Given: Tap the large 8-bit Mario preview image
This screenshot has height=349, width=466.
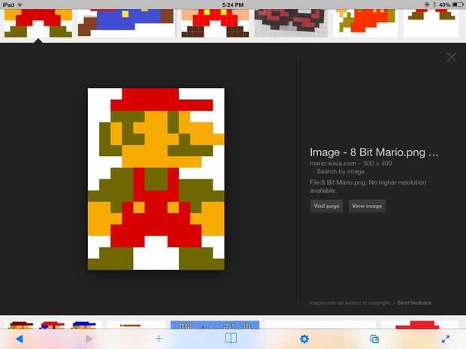Looking at the screenshot, I should tap(156, 179).
